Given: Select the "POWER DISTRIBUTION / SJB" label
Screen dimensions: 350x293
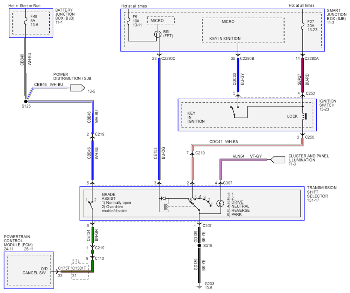Looking at the screenshot, I should click(x=72, y=76).
